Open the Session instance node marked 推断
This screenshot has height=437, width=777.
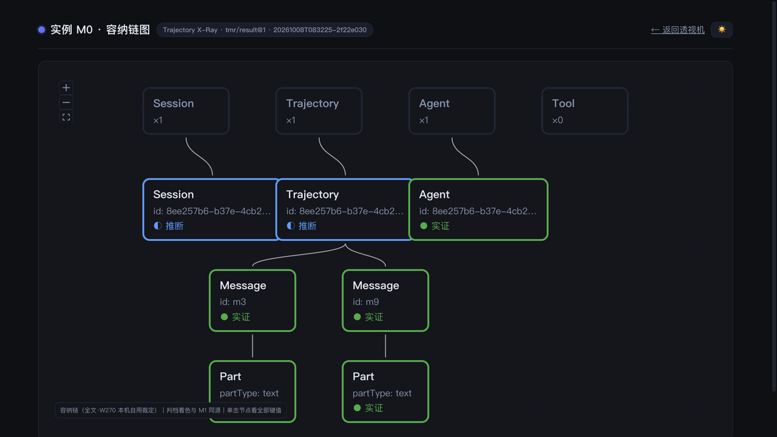(x=211, y=209)
